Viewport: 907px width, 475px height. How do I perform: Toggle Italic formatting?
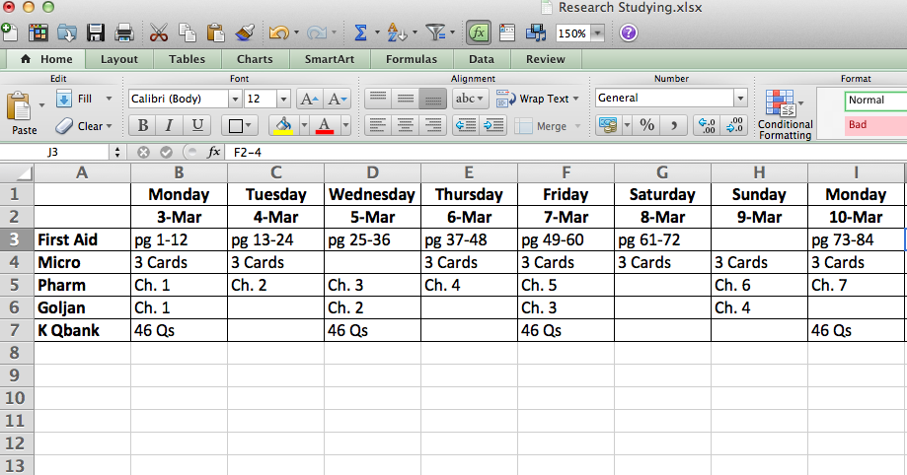point(169,125)
